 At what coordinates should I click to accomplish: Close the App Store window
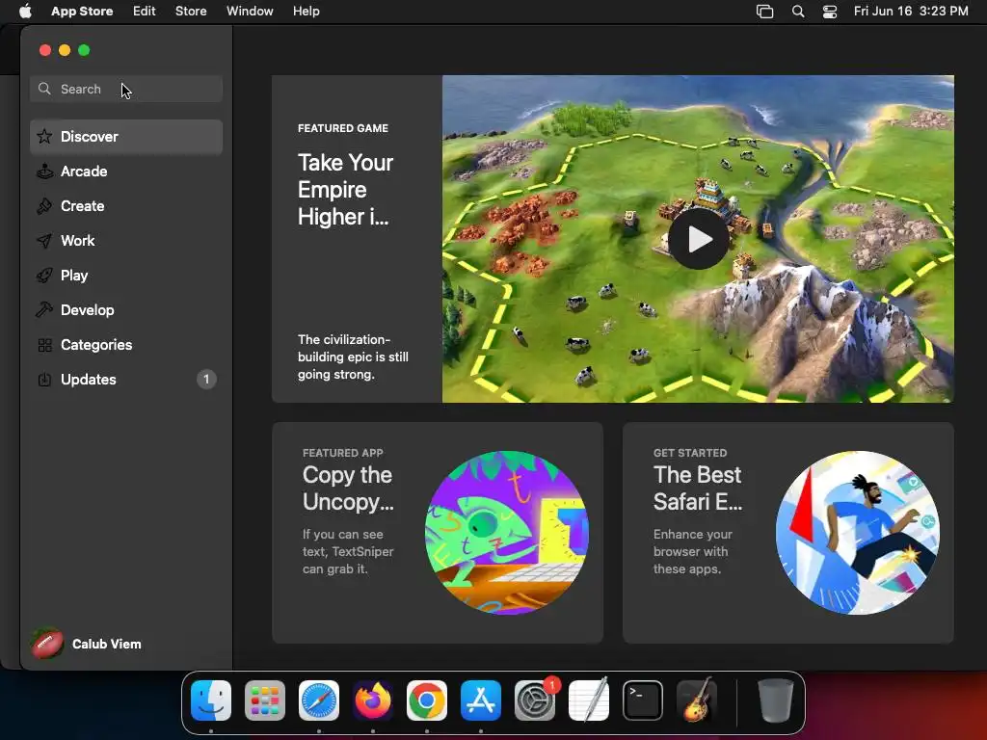pos(44,50)
